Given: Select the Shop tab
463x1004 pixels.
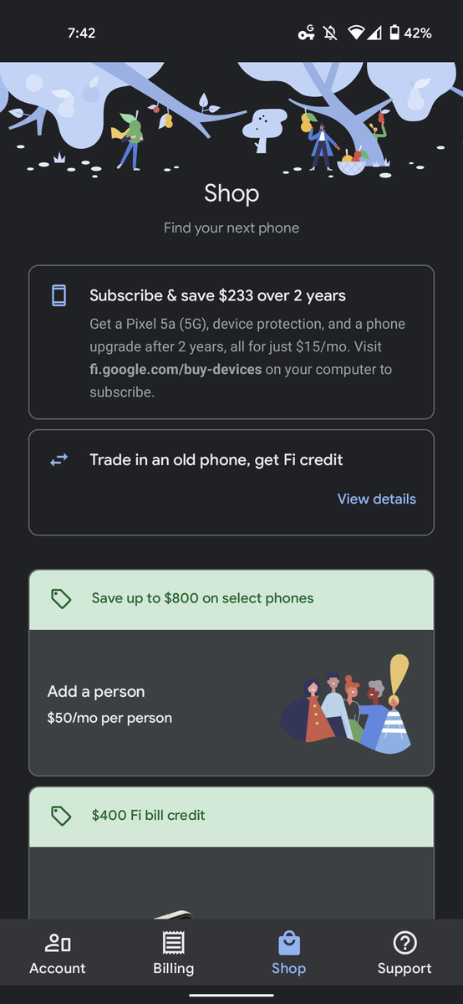Looking at the screenshot, I should click(288, 955).
